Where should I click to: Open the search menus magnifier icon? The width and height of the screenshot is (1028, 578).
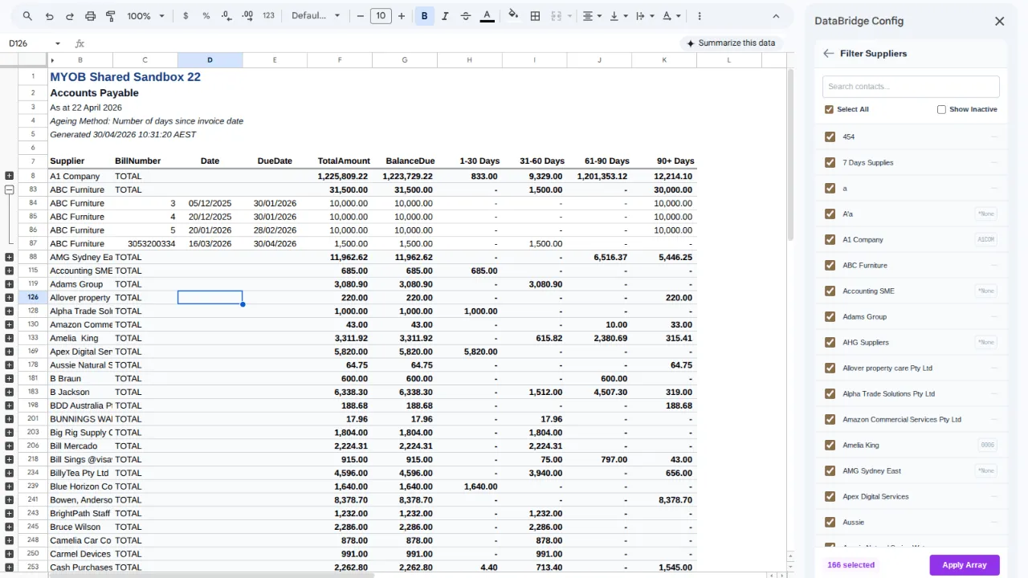point(27,16)
